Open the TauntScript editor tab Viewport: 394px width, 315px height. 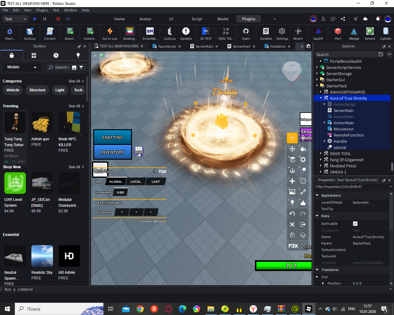pyautogui.click(x=167, y=46)
